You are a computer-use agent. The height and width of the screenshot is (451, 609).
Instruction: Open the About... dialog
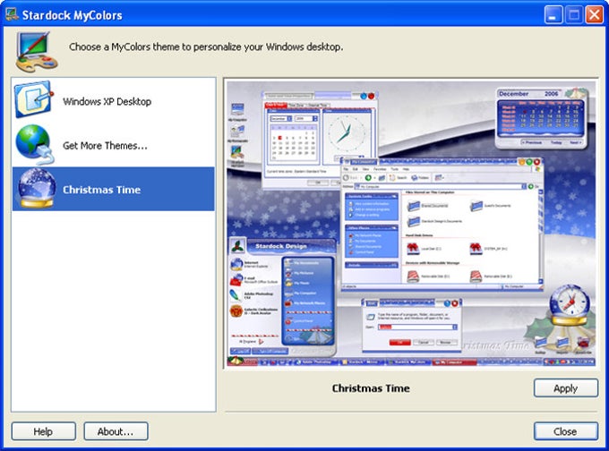click(x=116, y=431)
